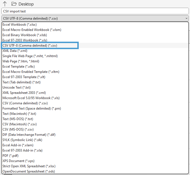Image resolution: width=190 pixels, height=175 pixels.
Task: Pick Strict Open XML Spreadsheet (*.xlsx)
Action: point(95,166)
